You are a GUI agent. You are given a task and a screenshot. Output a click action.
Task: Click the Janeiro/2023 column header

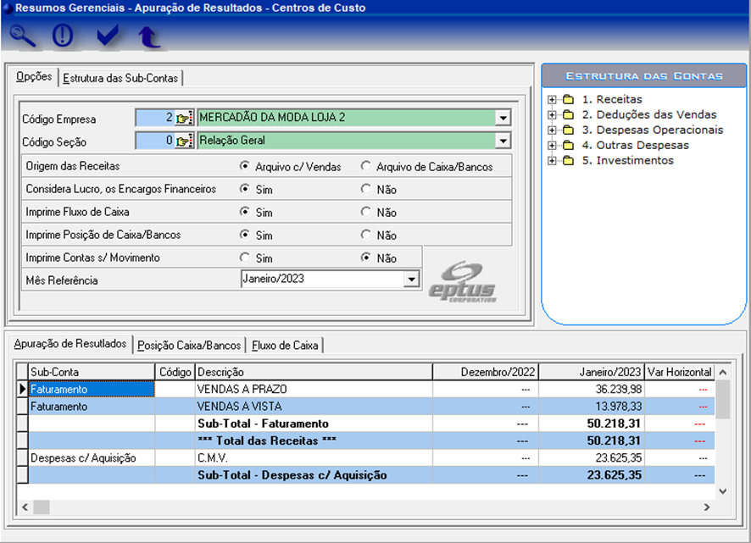(591, 372)
